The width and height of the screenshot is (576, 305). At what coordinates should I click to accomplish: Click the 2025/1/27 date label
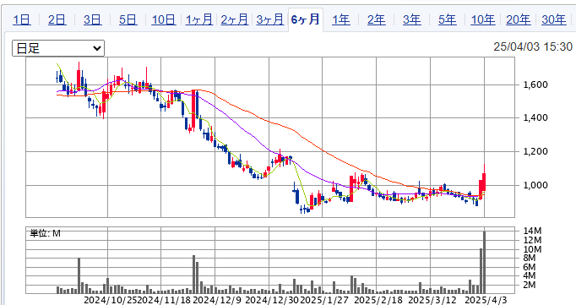[324, 300]
